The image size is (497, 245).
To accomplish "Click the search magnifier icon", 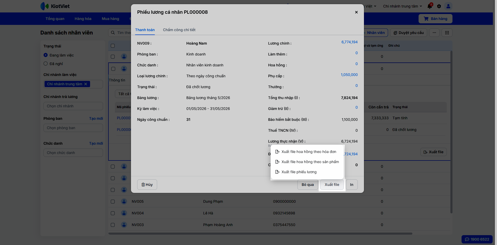I will pos(113,33).
